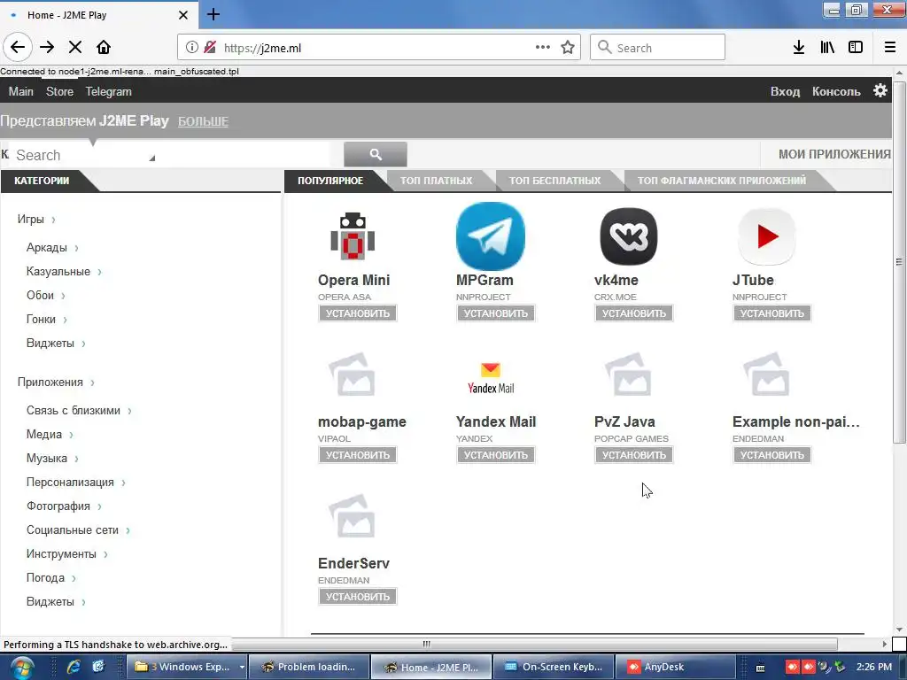Open the browser hamburger menu

click(x=890, y=48)
